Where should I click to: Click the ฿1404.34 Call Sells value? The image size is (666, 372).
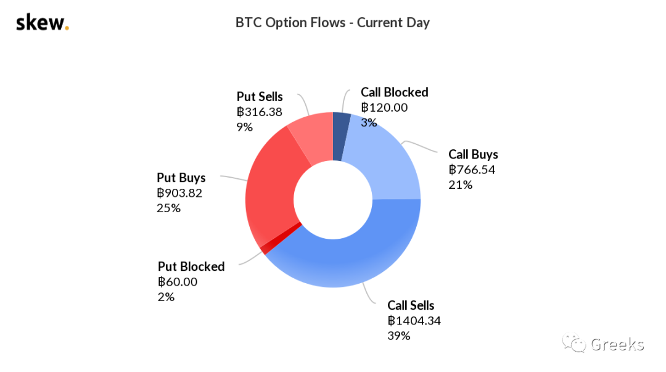click(x=414, y=321)
